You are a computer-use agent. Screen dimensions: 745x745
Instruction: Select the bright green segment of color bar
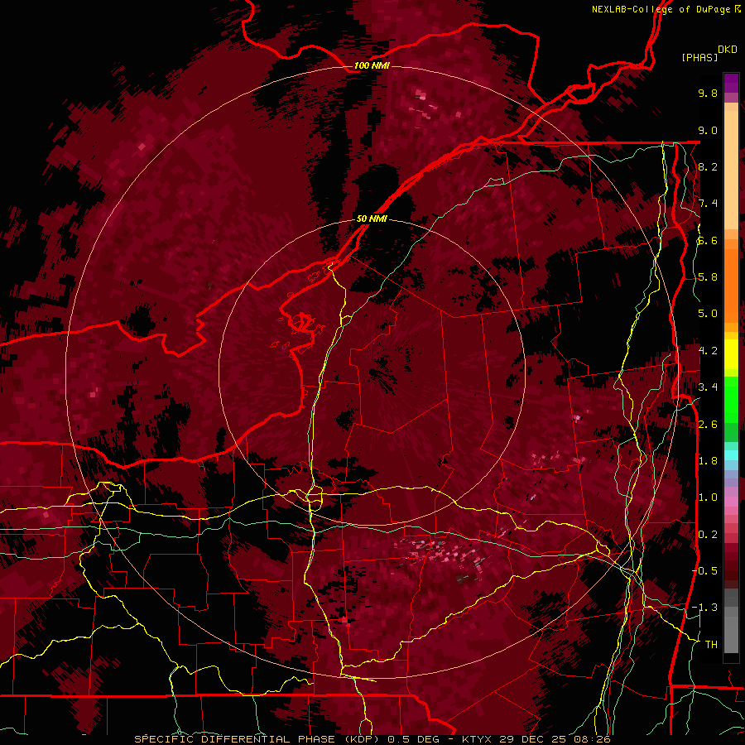(731, 399)
